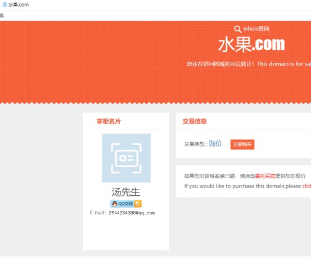
Task: Click the 交易信息 section heading
Action: [195, 121]
